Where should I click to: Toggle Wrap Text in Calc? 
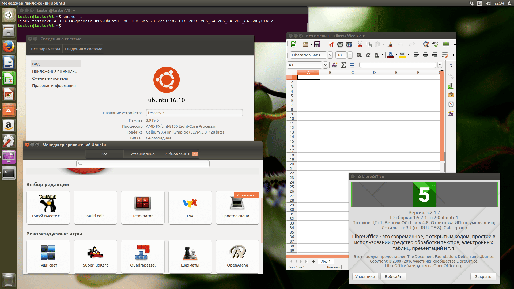[445, 55]
